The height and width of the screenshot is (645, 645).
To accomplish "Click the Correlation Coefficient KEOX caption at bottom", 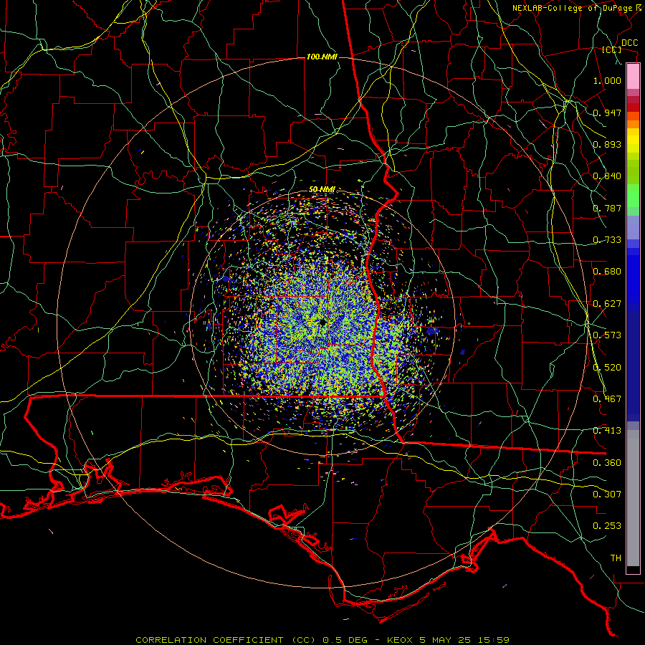I will tap(322, 640).
